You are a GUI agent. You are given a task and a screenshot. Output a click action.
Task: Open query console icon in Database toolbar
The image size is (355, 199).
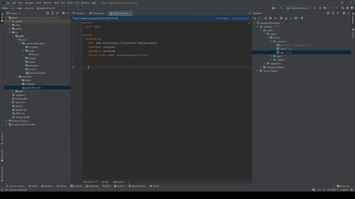(x=296, y=18)
